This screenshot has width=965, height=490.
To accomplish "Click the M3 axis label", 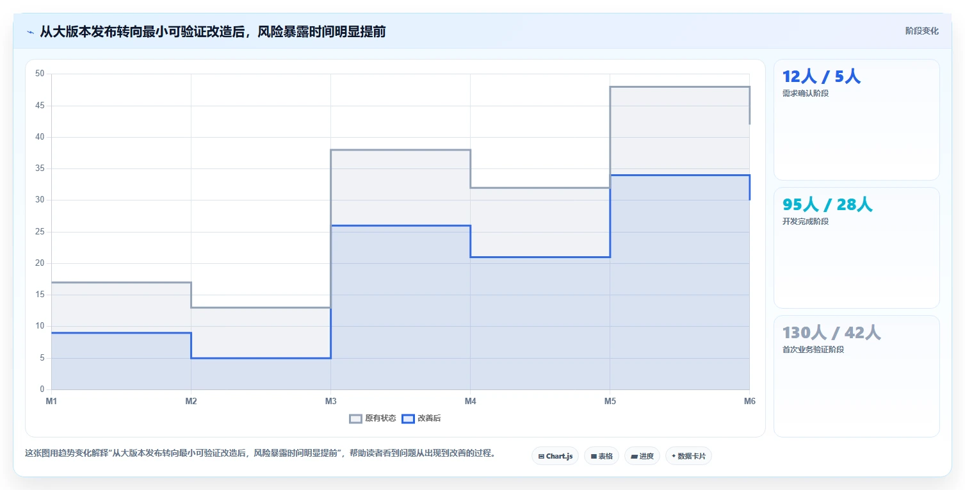I will pos(330,402).
